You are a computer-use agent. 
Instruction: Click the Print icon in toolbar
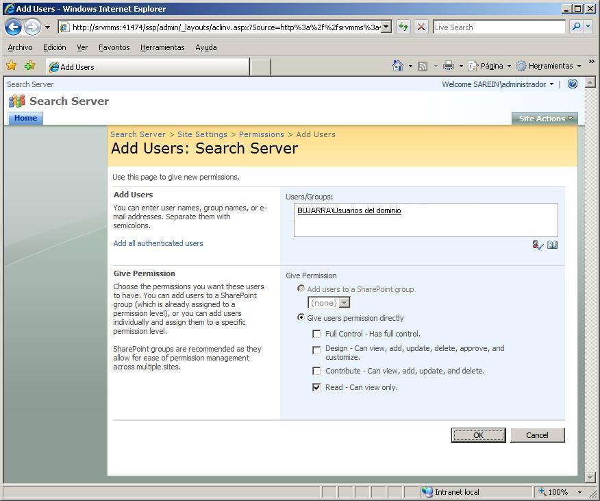tap(448, 66)
